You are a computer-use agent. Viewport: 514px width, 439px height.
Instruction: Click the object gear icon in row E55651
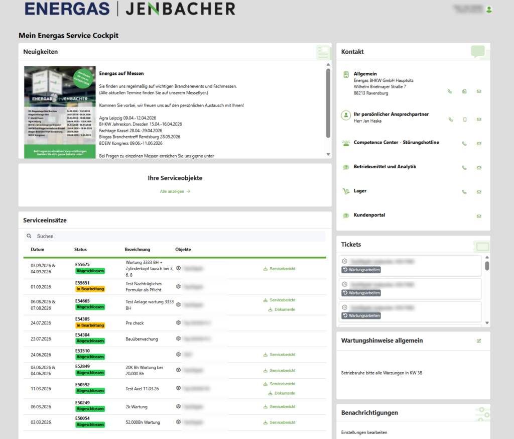pos(178,286)
